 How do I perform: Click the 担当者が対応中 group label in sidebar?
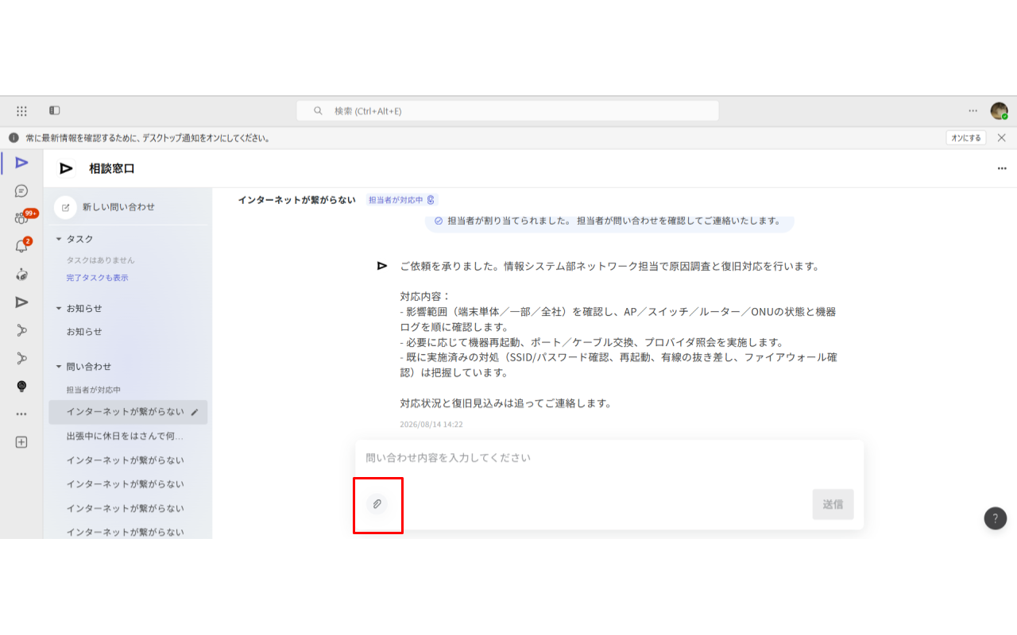(x=94, y=390)
